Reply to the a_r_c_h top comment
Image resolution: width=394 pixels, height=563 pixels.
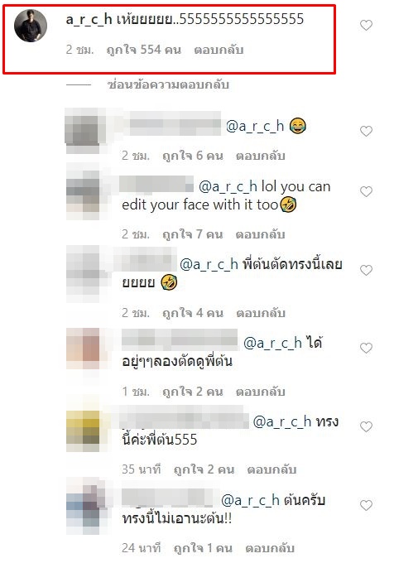click(x=219, y=50)
